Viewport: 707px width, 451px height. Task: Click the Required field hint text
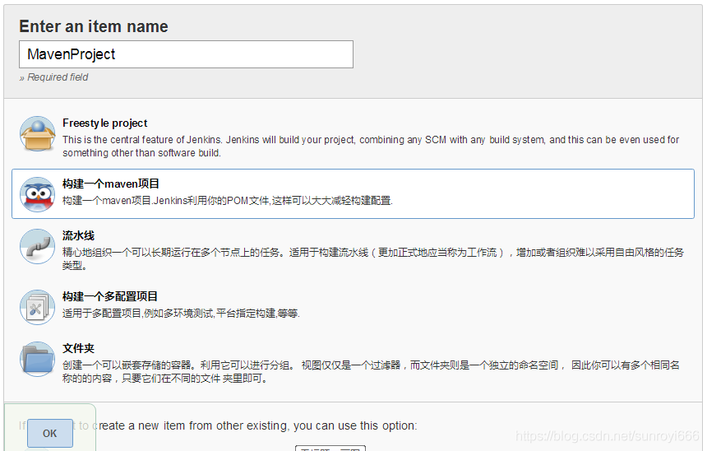click(x=53, y=77)
